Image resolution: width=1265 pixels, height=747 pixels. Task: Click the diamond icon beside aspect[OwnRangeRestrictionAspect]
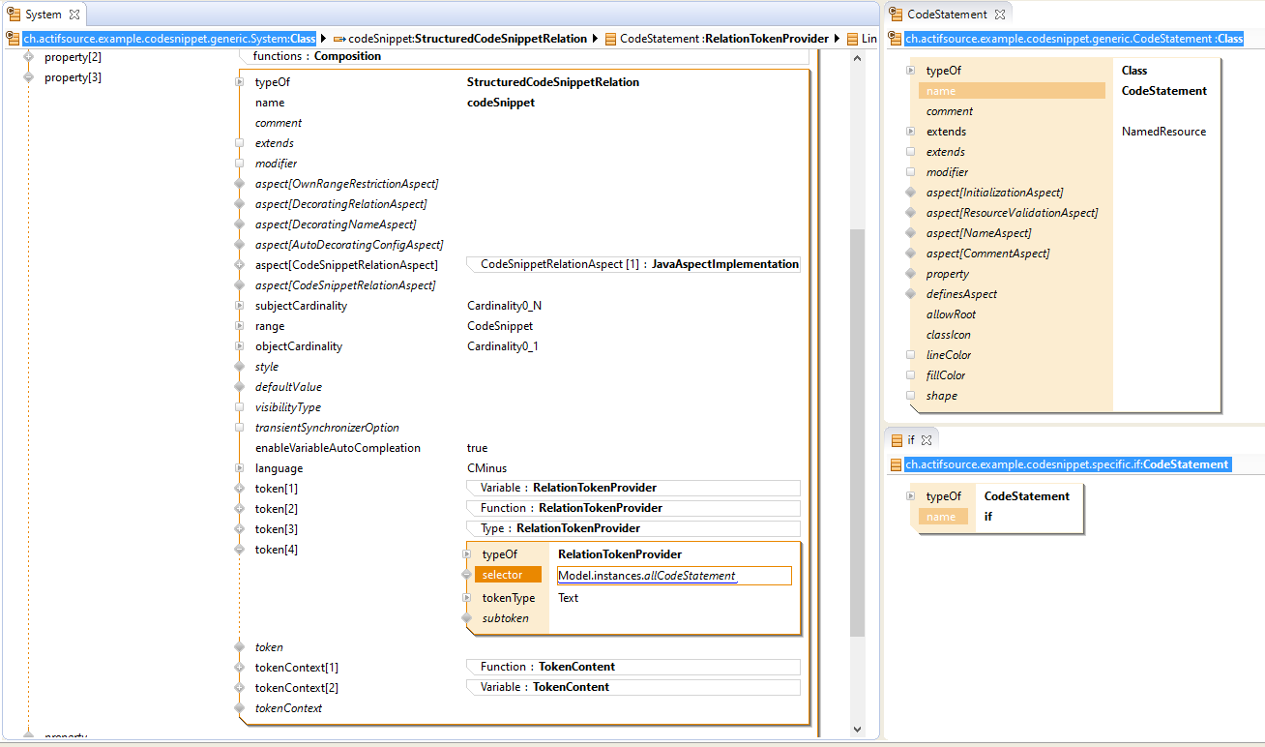pos(239,184)
